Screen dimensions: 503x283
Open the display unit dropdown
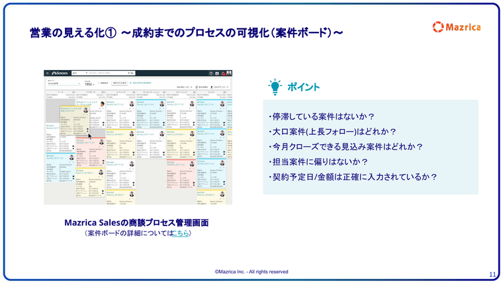pyautogui.click(x=185, y=87)
